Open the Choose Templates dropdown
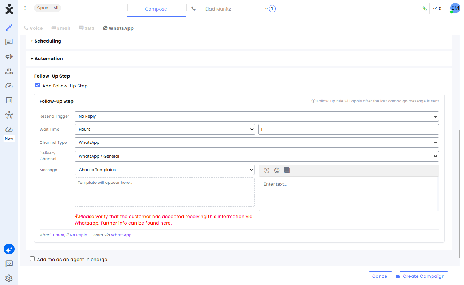The width and height of the screenshot is (464, 285). (164, 170)
